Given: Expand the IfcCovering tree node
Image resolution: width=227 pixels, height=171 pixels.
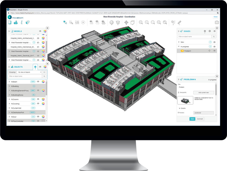Looking at the screenshot, I should [9, 104].
